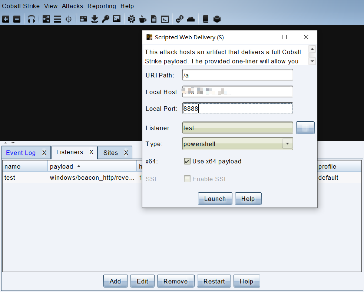Click Restart listener button
This screenshot has height=292, width=364.
click(214, 281)
